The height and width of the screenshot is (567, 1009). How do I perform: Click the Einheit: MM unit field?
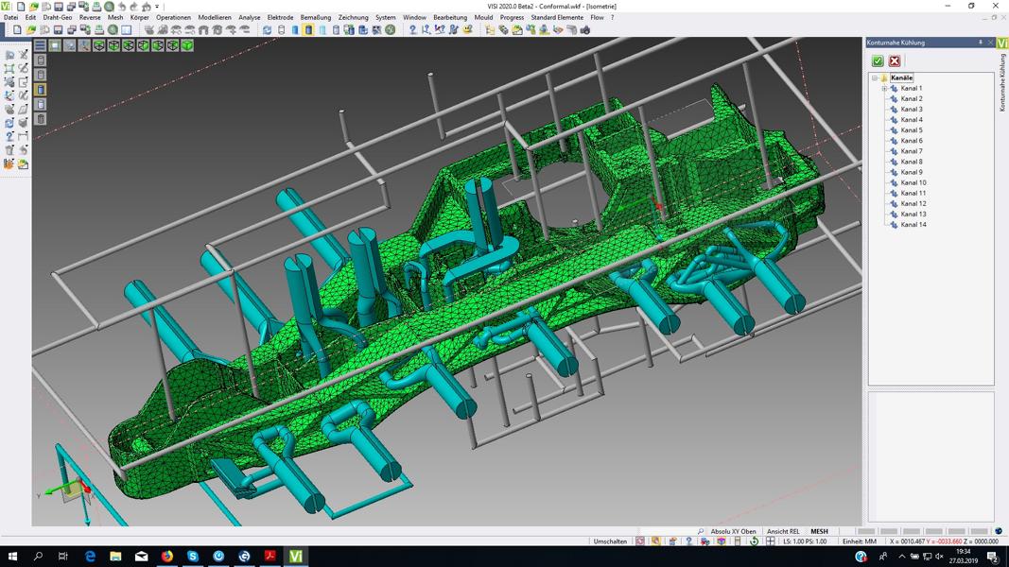(860, 541)
